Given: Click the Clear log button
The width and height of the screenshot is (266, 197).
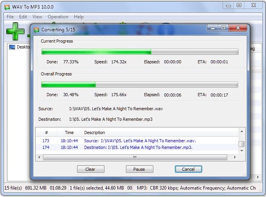Looking at the screenshot, I should click(x=91, y=169).
